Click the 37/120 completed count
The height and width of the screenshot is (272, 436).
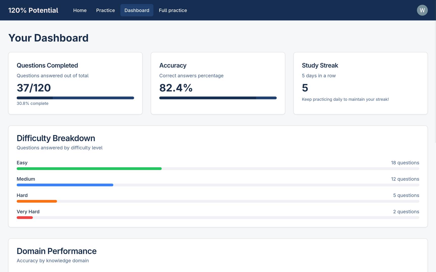[x=34, y=88]
